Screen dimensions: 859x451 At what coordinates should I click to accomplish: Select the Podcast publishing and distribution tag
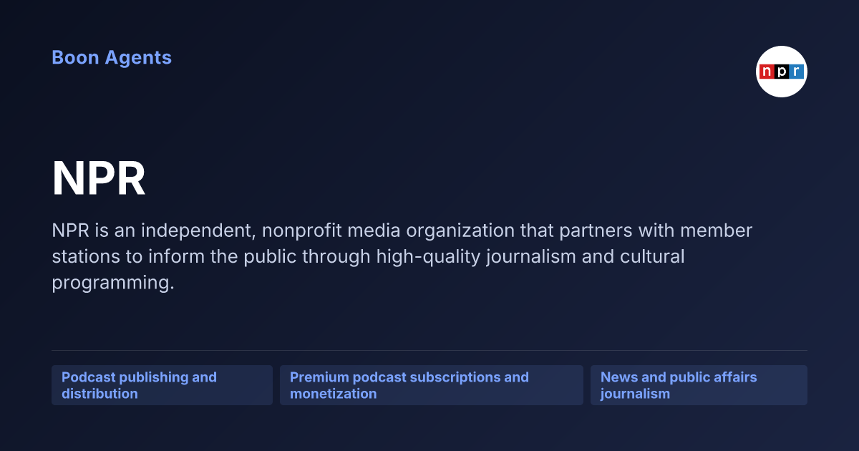point(162,385)
